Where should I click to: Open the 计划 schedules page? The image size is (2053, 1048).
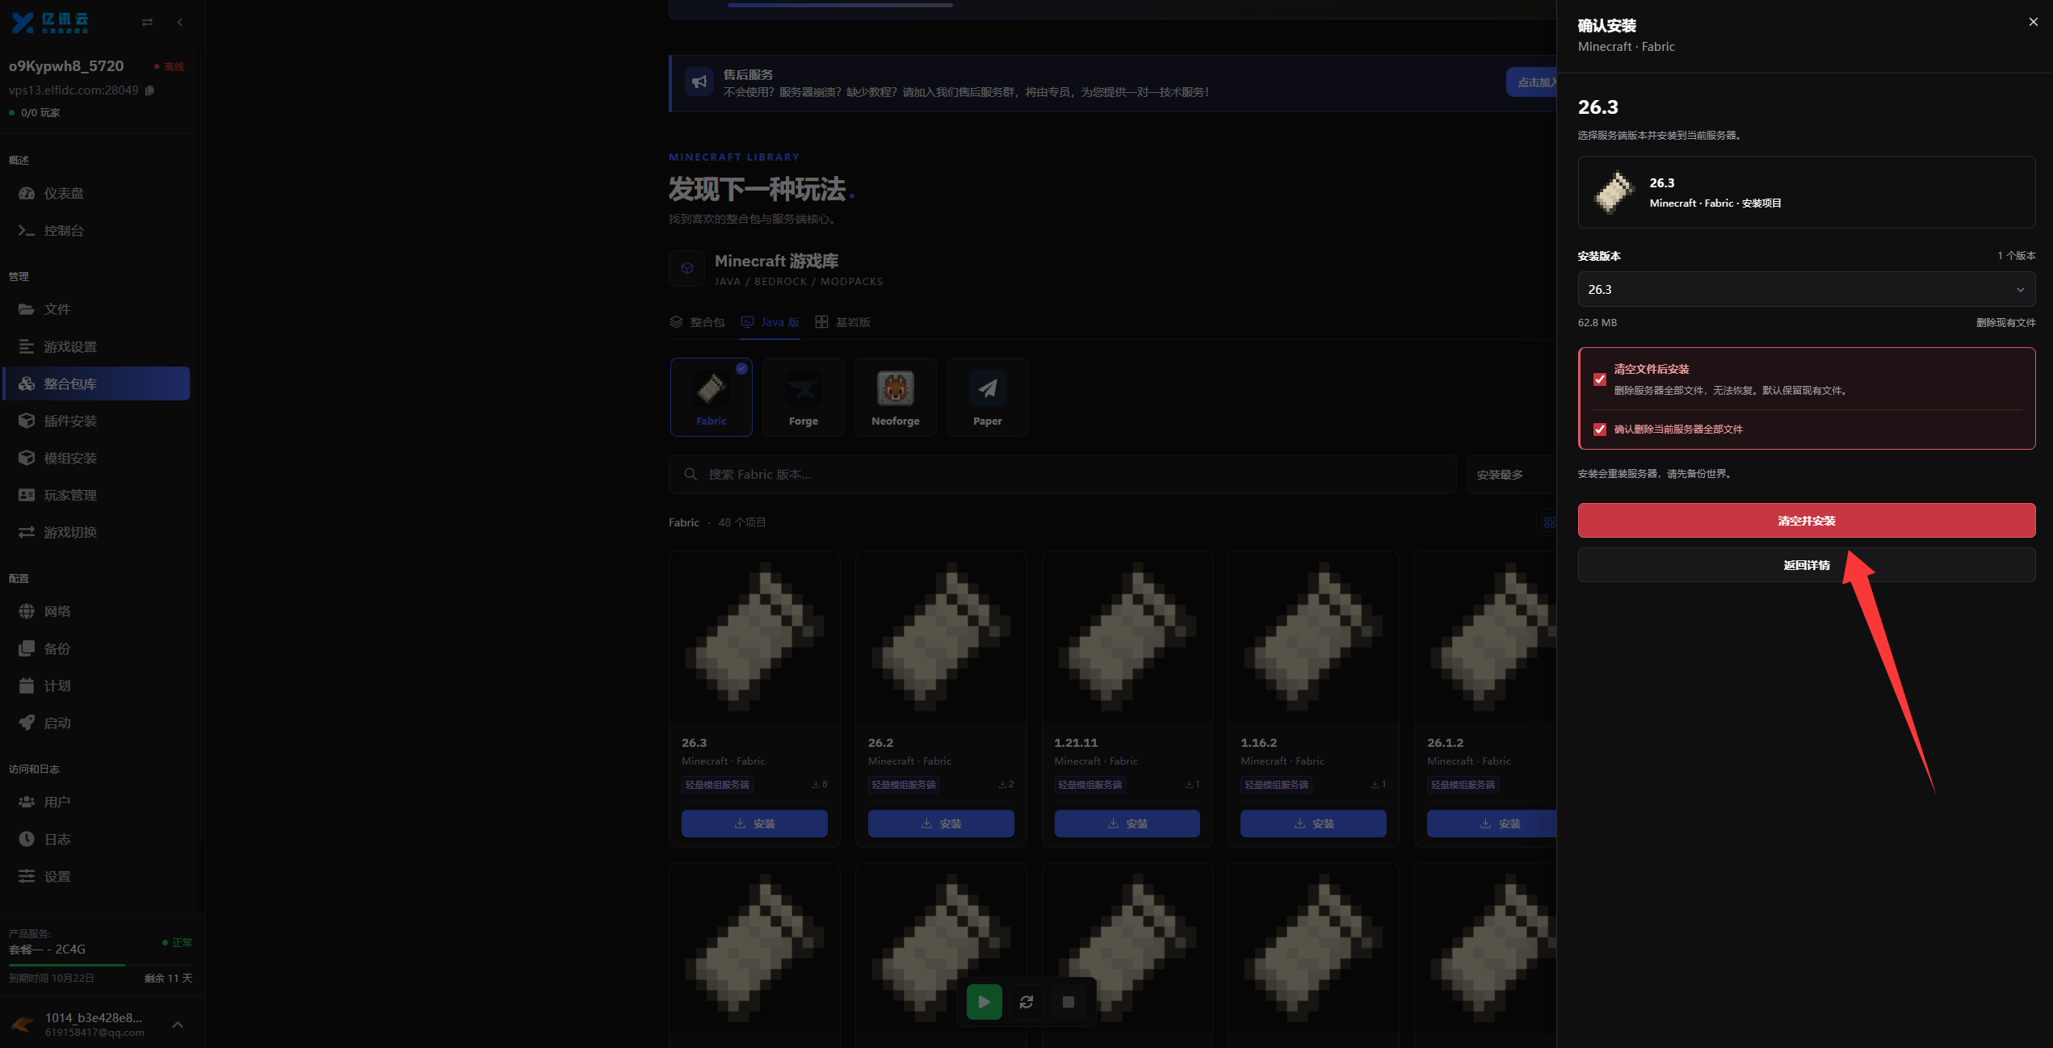click(97, 685)
